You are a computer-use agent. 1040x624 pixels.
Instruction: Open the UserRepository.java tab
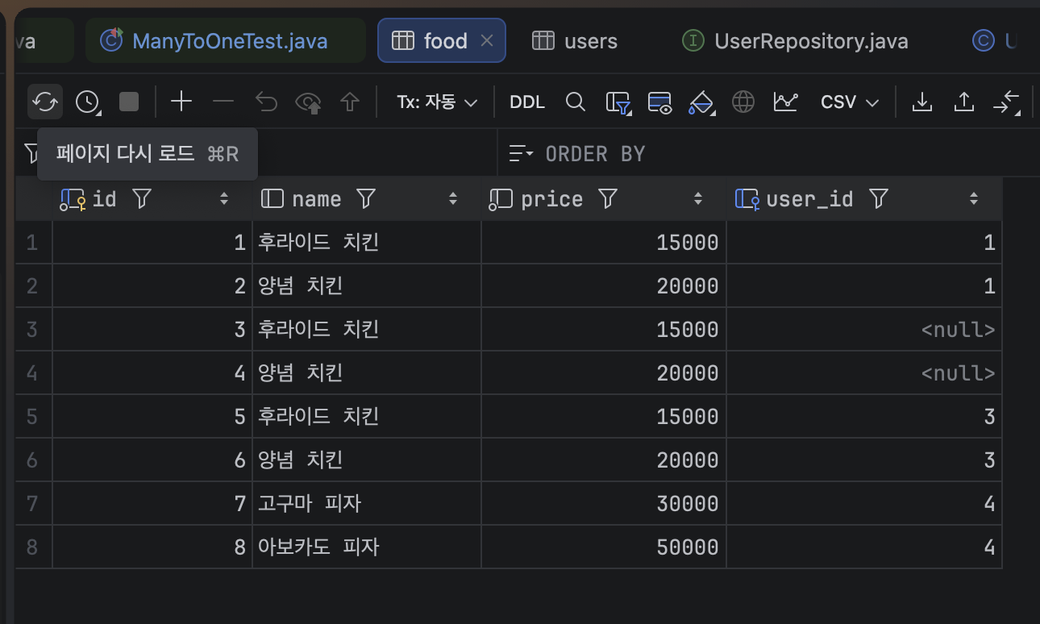point(795,41)
